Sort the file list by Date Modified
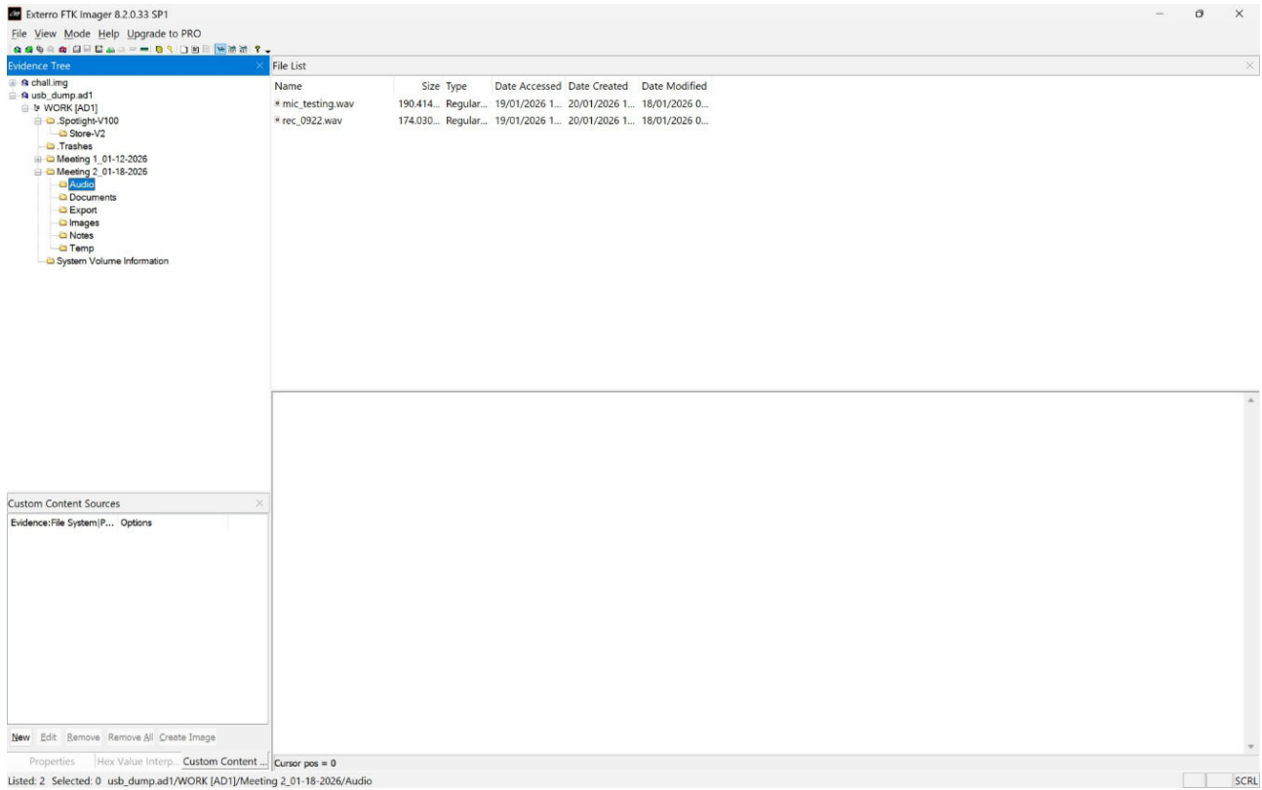This screenshot has height=790, width=1262. (674, 86)
